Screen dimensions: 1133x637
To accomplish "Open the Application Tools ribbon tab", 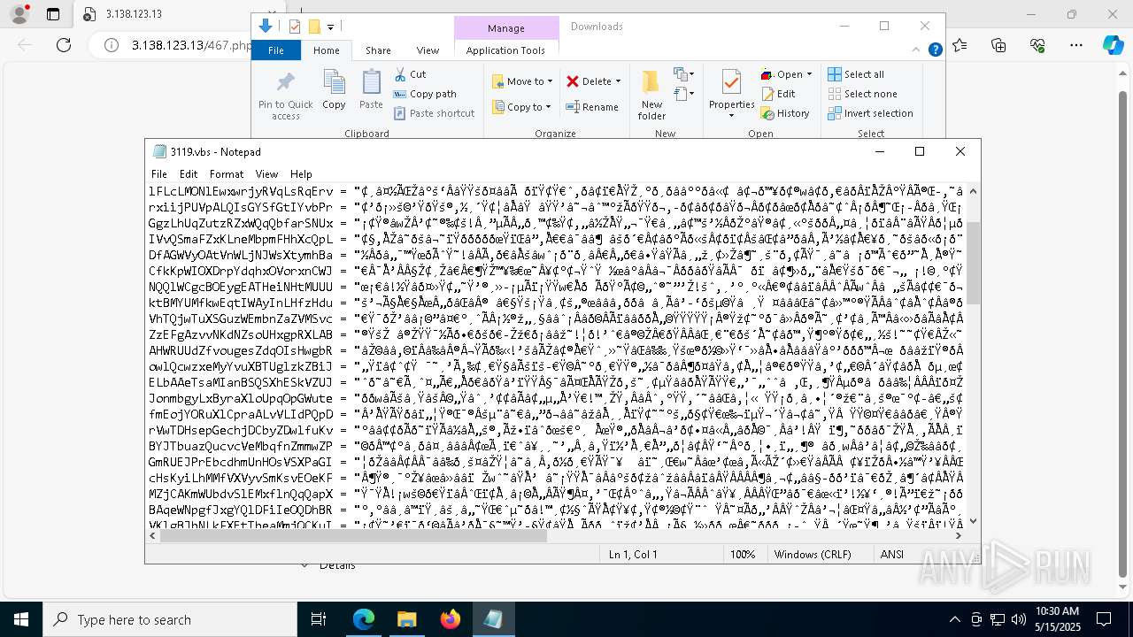I will point(505,50).
